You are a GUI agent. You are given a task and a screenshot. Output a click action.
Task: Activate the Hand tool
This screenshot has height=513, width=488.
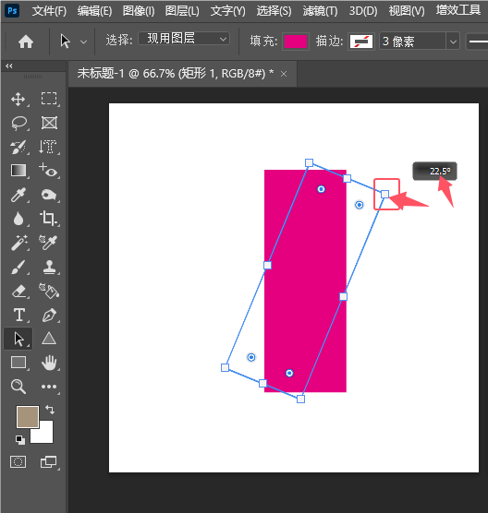(49, 363)
